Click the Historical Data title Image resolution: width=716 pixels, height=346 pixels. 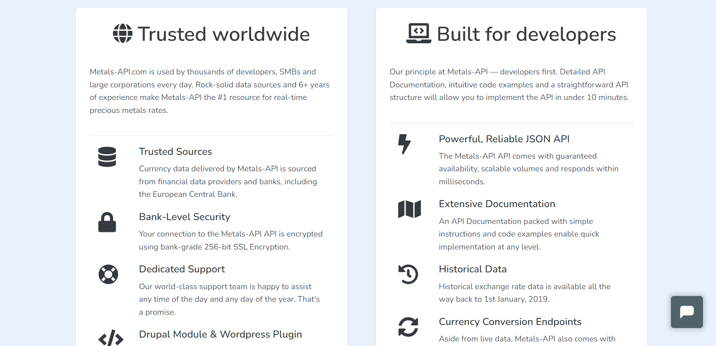pos(473,269)
